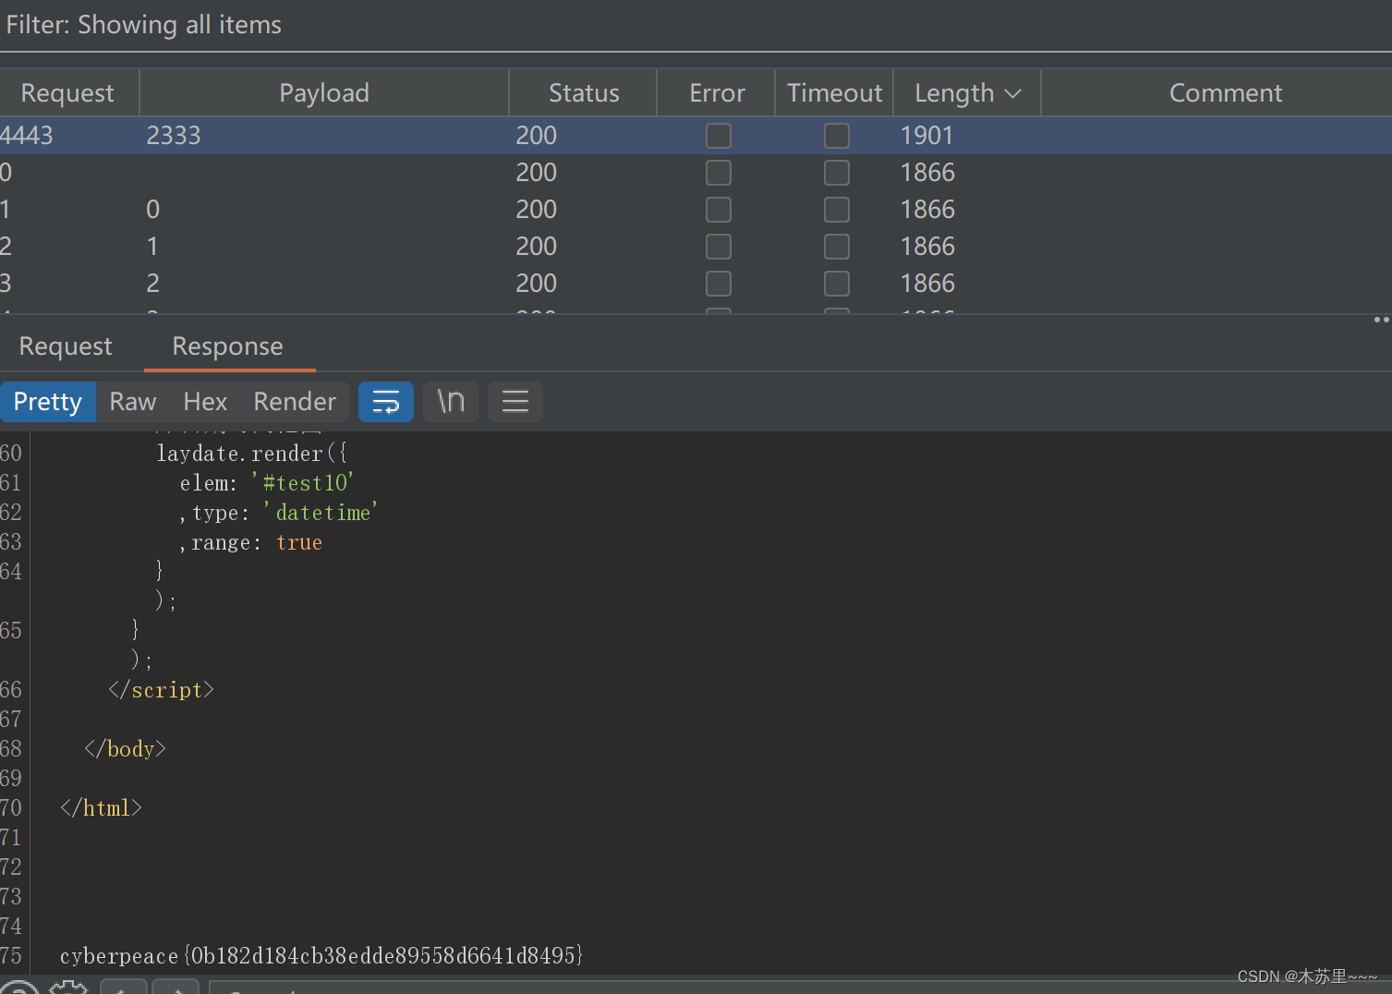Click the panel divider handle dots
Image resolution: width=1392 pixels, height=994 pixels.
point(1382,320)
